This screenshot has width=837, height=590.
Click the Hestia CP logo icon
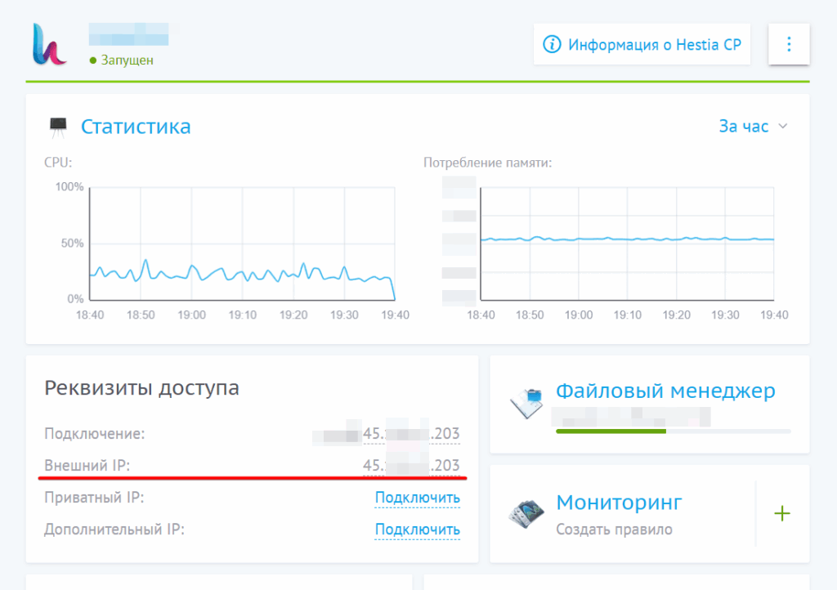tap(49, 44)
